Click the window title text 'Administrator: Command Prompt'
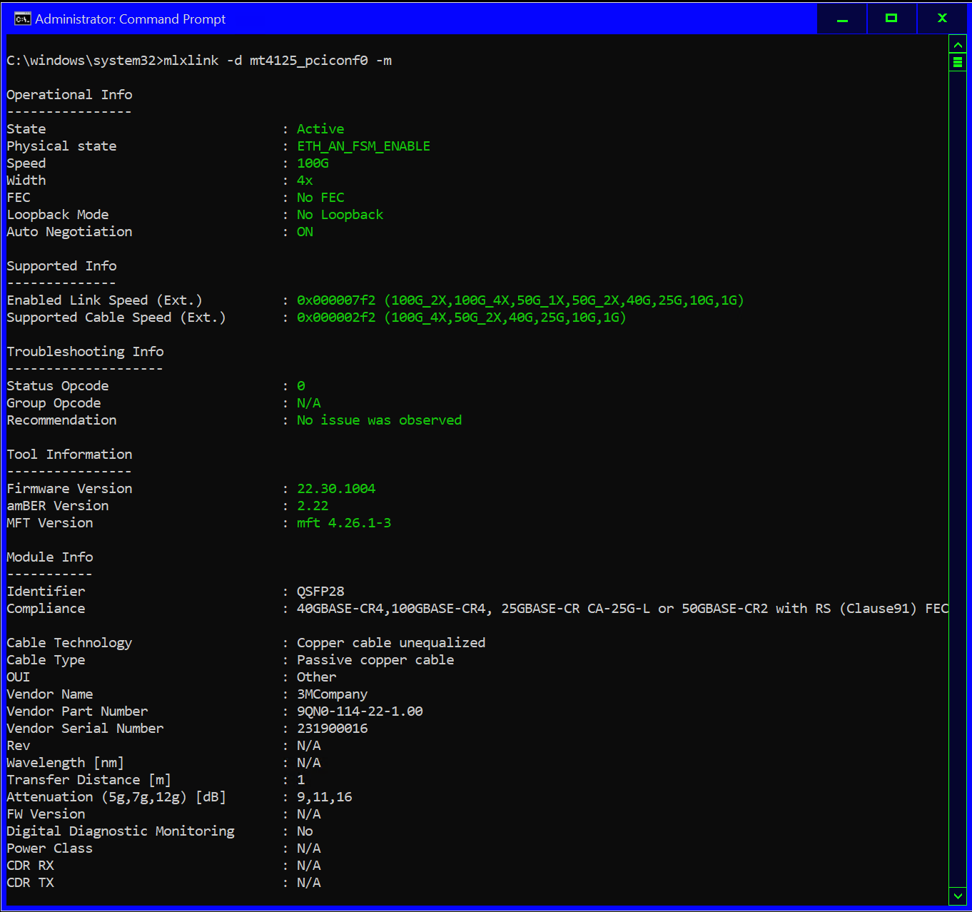The width and height of the screenshot is (972, 912). click(130, 19)
